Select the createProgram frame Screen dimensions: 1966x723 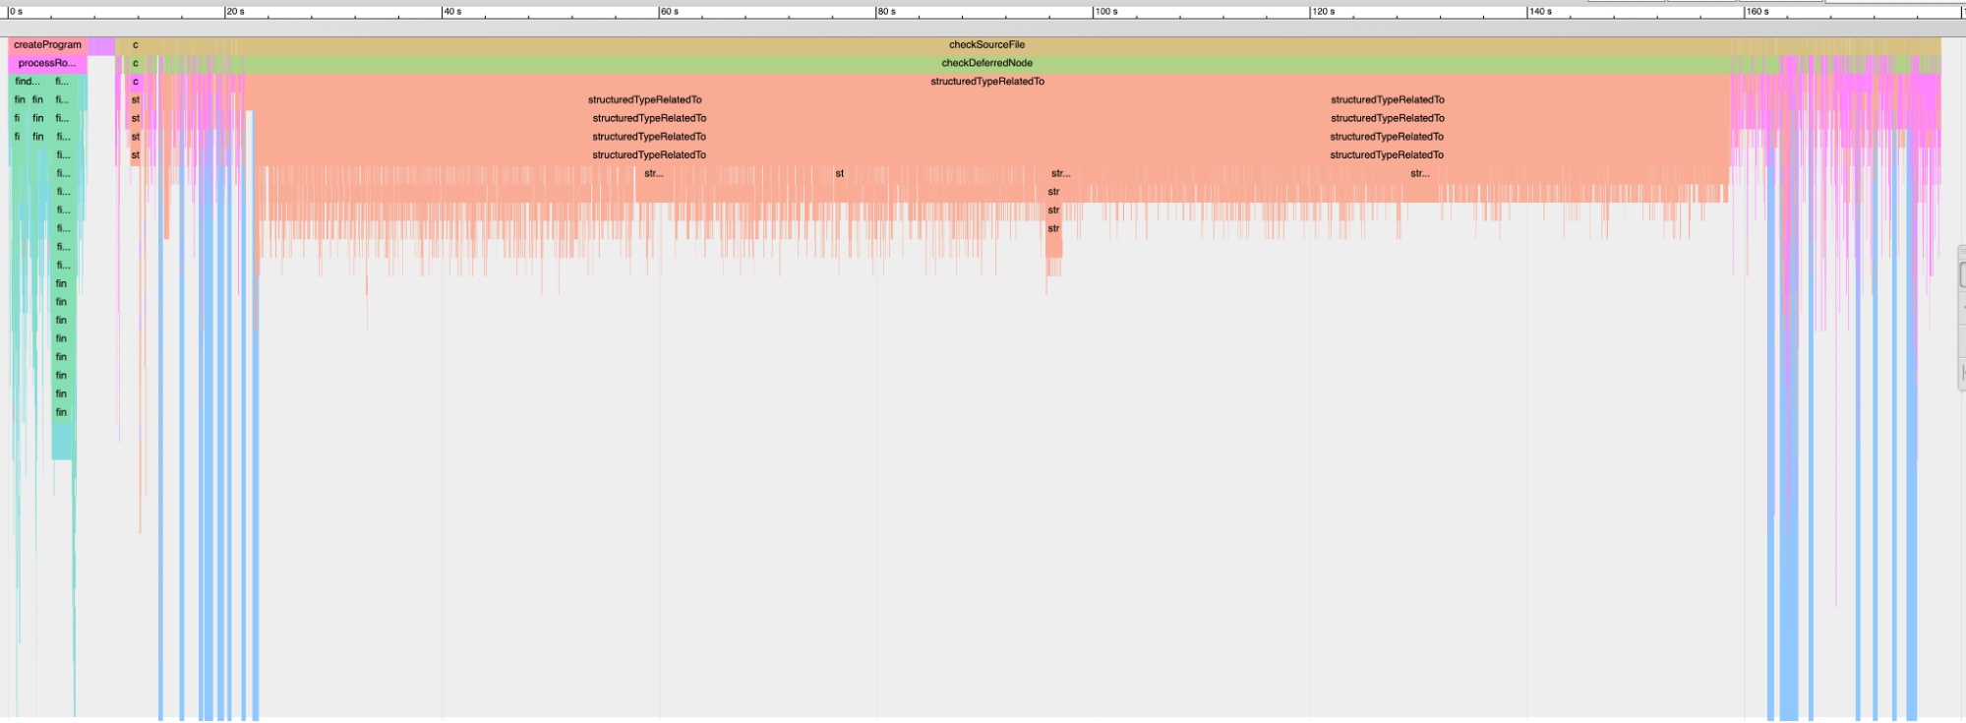click(47, 45)
